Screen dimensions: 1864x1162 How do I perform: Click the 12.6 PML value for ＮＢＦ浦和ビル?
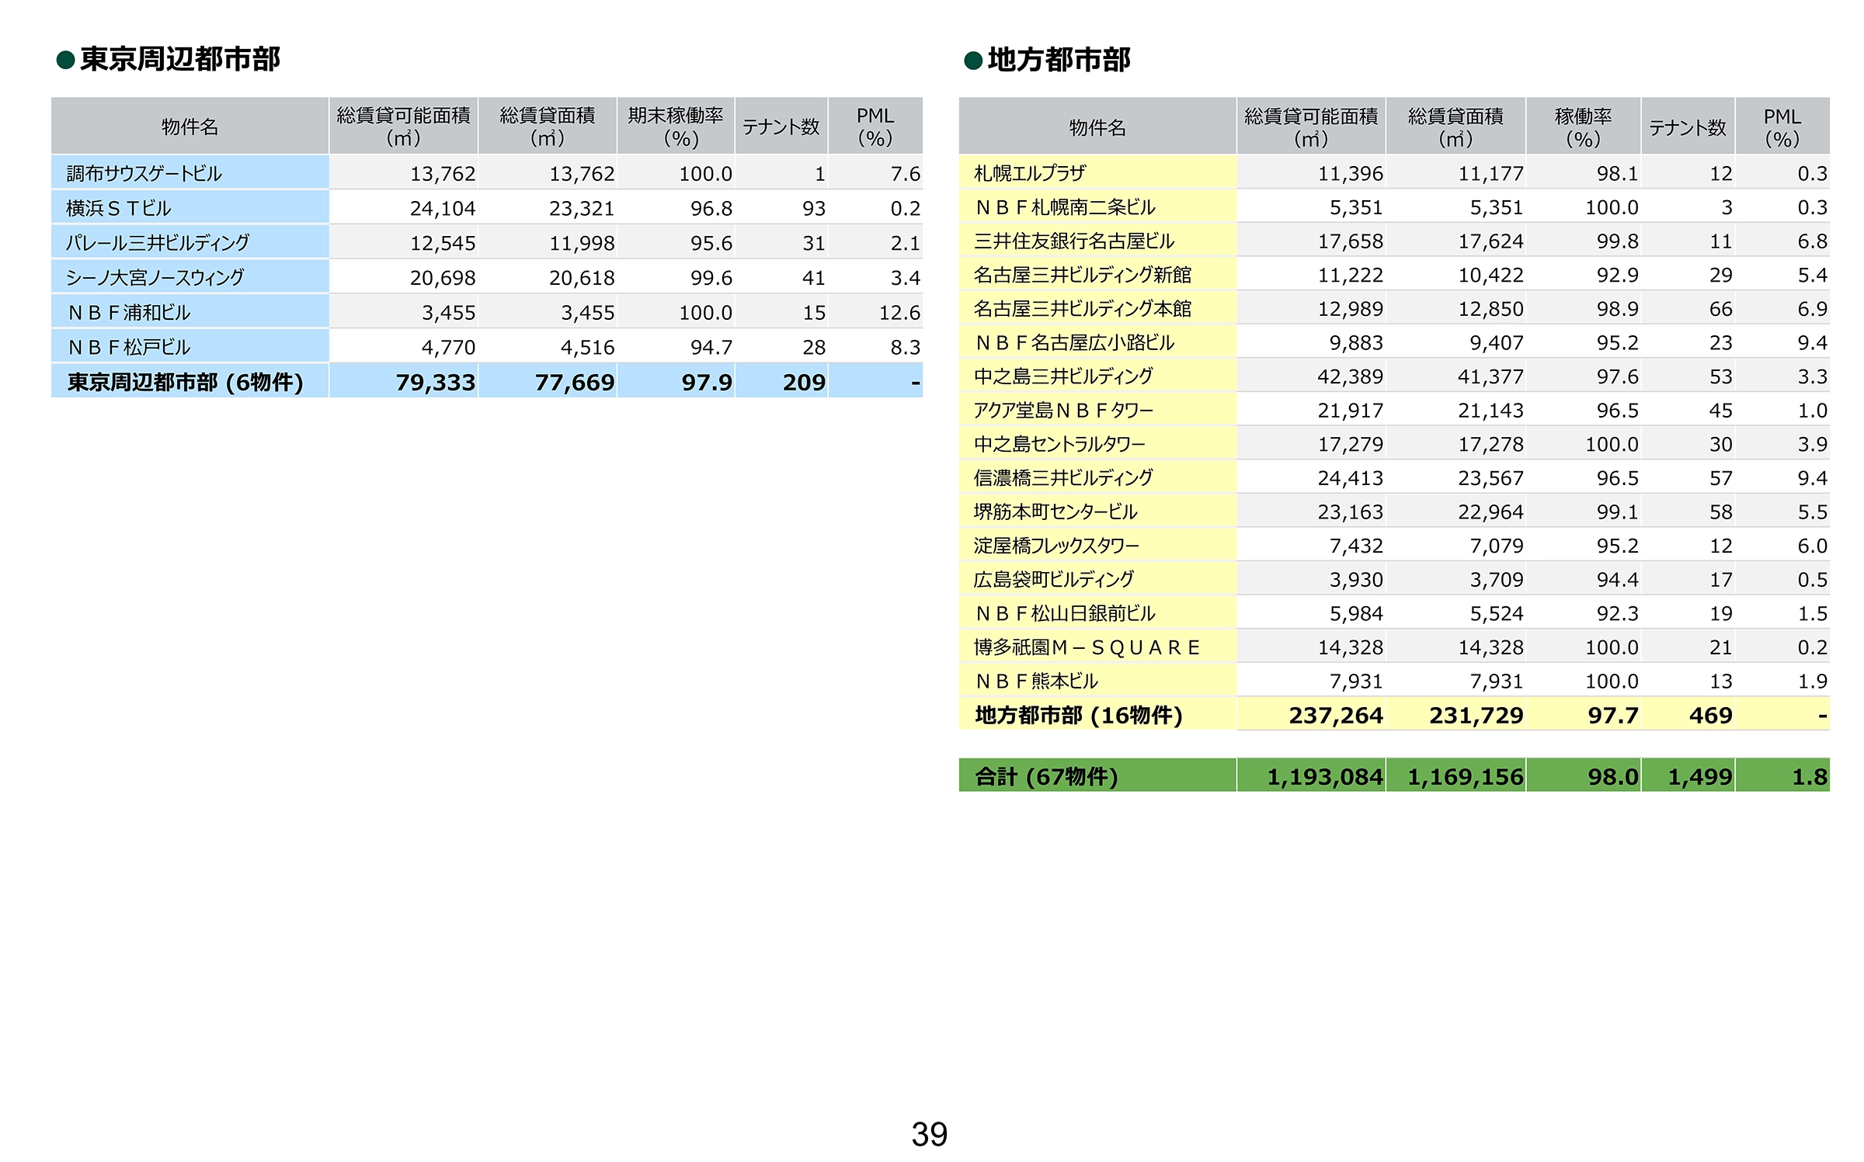coord(899,312)
